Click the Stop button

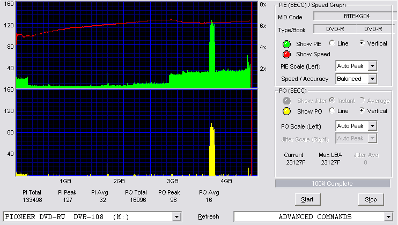371,200
